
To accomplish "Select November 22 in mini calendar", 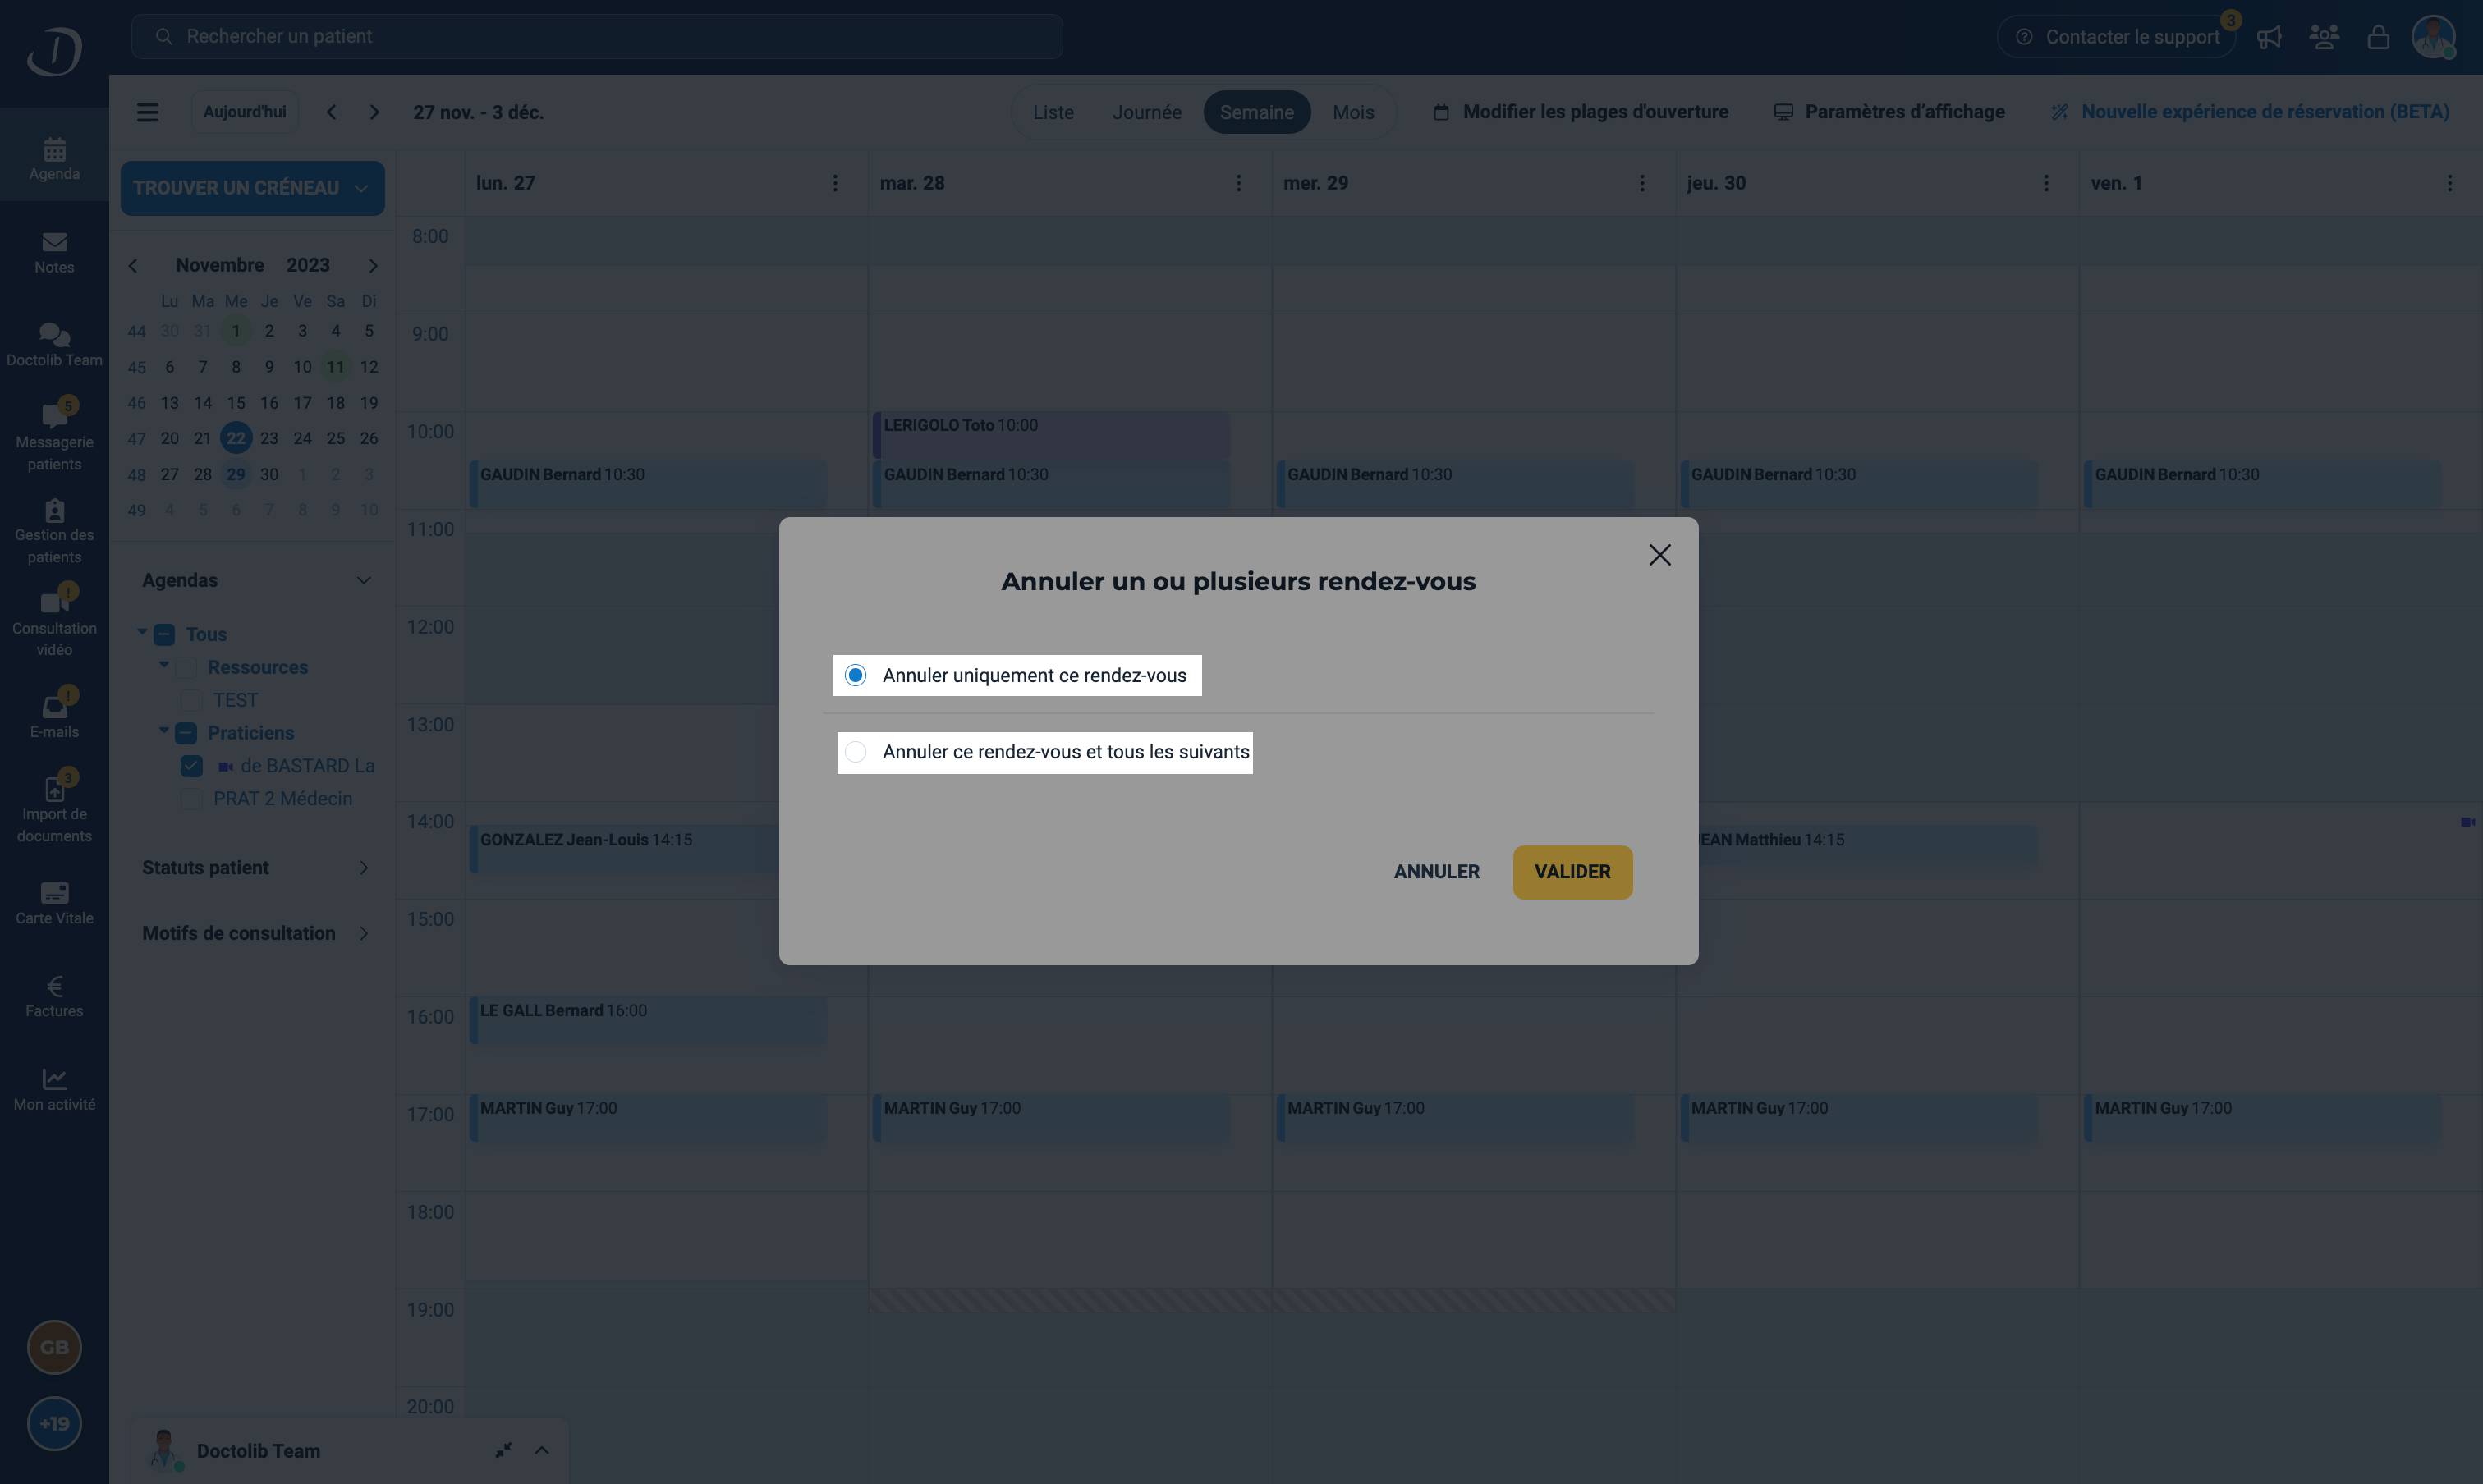I will click(236, 438).
